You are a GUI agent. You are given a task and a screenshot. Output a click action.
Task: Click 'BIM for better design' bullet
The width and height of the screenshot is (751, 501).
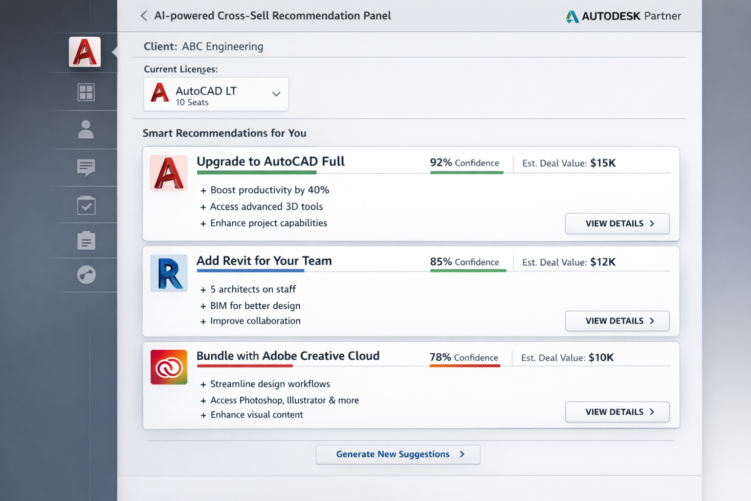[250, 306]
